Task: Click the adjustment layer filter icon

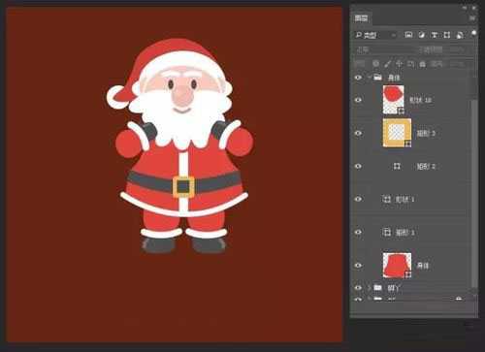Action: (421, 35)
